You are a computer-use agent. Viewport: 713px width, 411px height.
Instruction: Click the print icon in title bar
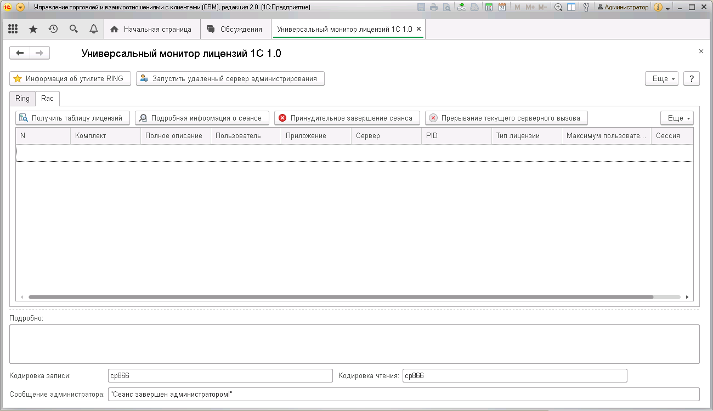click(x=434, y=7)
